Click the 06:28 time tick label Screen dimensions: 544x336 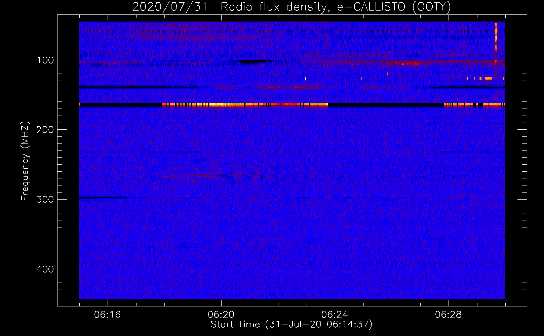449,315
